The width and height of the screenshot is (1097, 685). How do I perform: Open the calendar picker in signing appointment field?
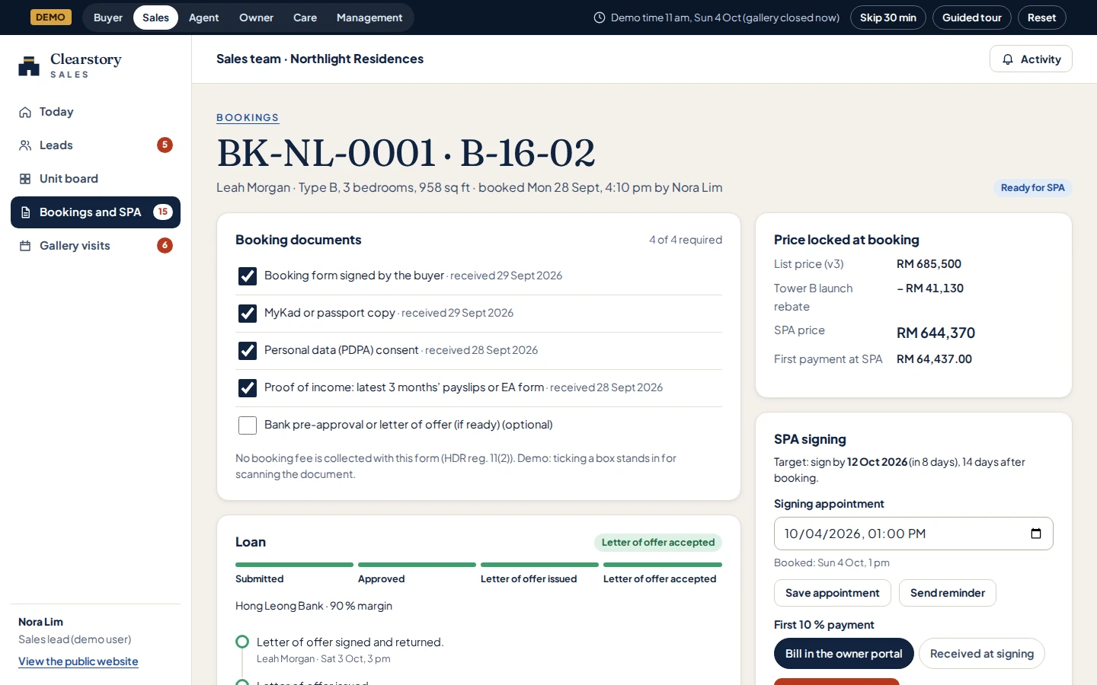point(1036,534)
